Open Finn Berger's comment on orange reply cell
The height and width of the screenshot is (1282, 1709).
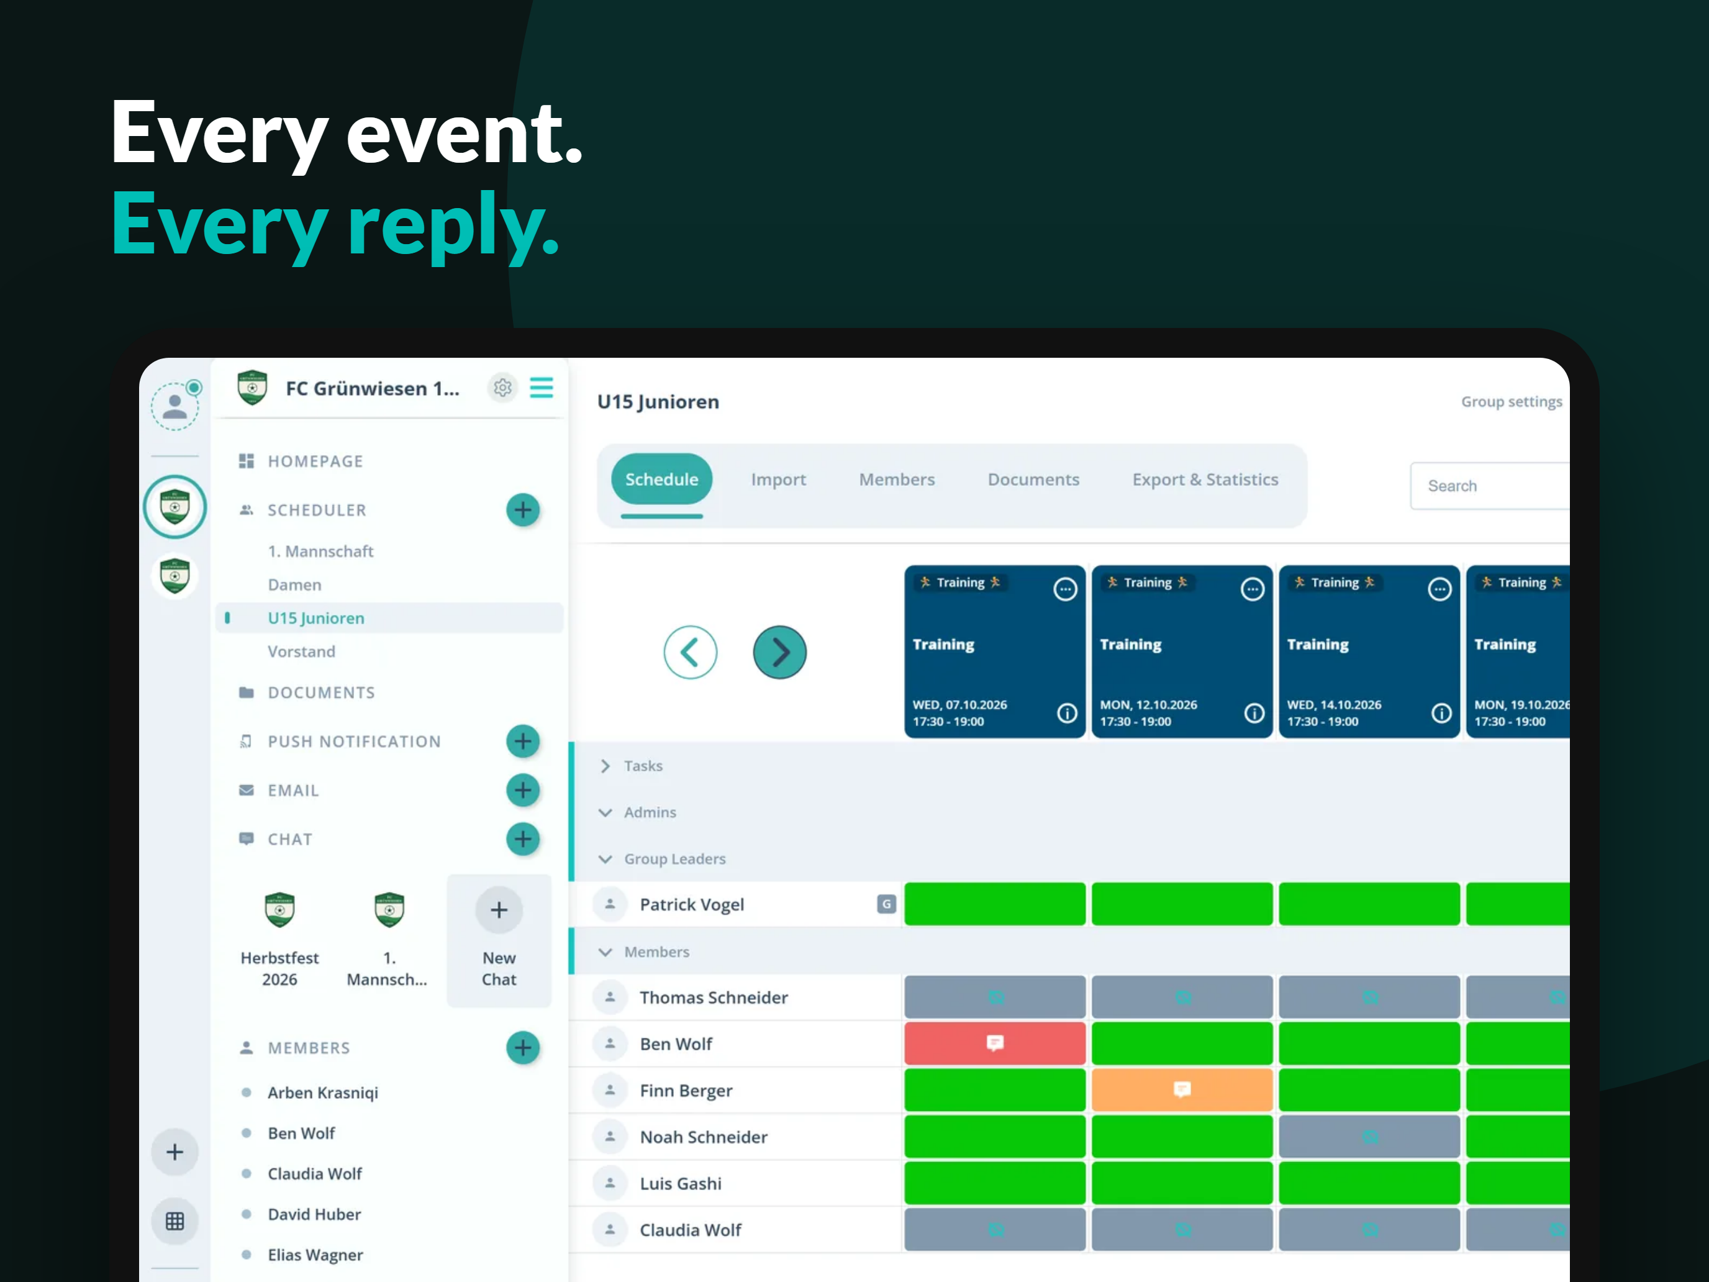click(1182, 1089)
